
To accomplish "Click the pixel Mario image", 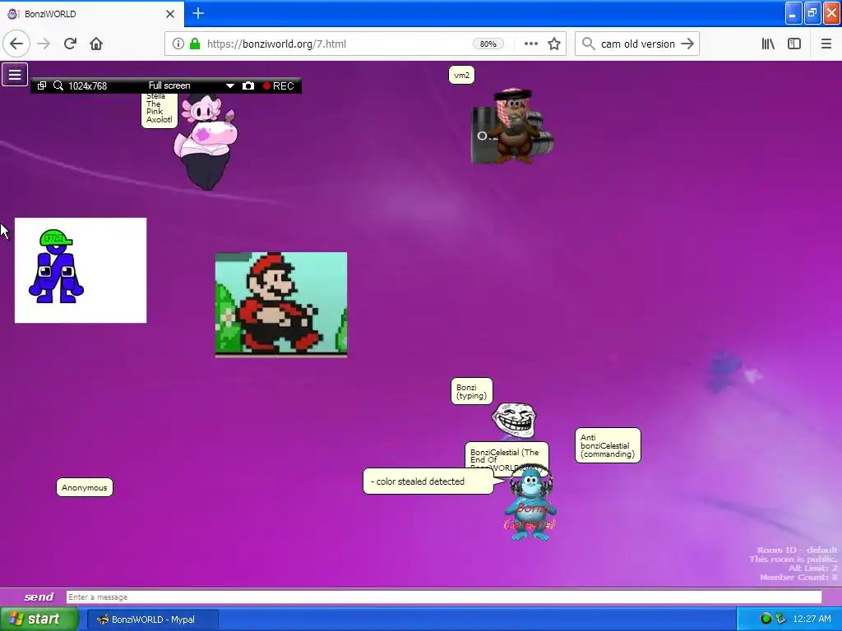I will (x=281, y=304).
